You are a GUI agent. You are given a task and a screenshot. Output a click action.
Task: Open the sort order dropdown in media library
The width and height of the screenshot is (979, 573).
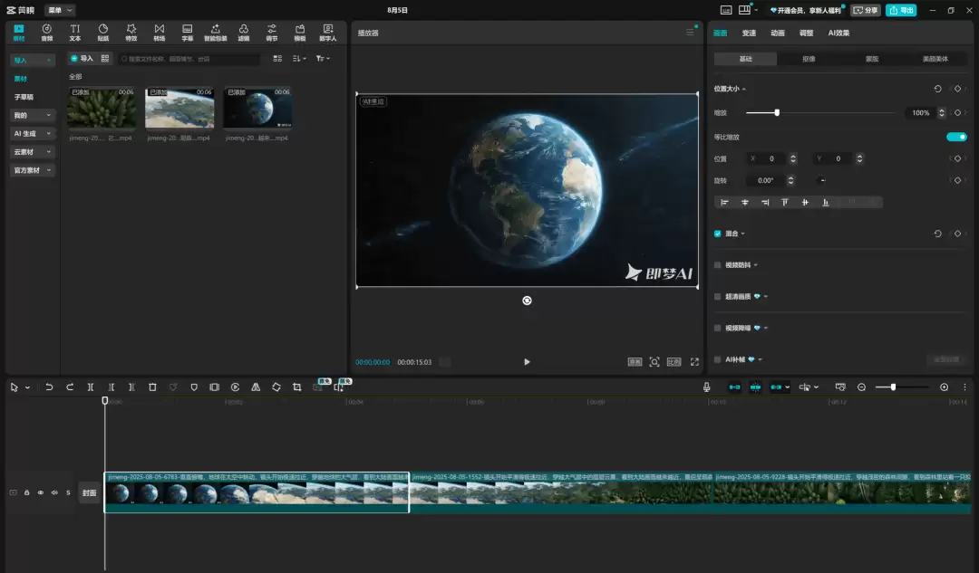[300, 59]
